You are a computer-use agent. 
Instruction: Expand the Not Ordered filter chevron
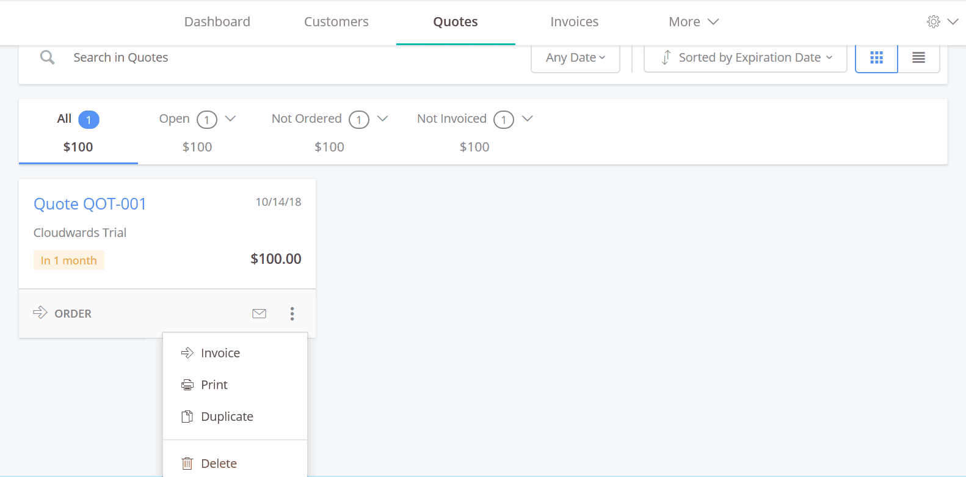(x=382, y=118)
